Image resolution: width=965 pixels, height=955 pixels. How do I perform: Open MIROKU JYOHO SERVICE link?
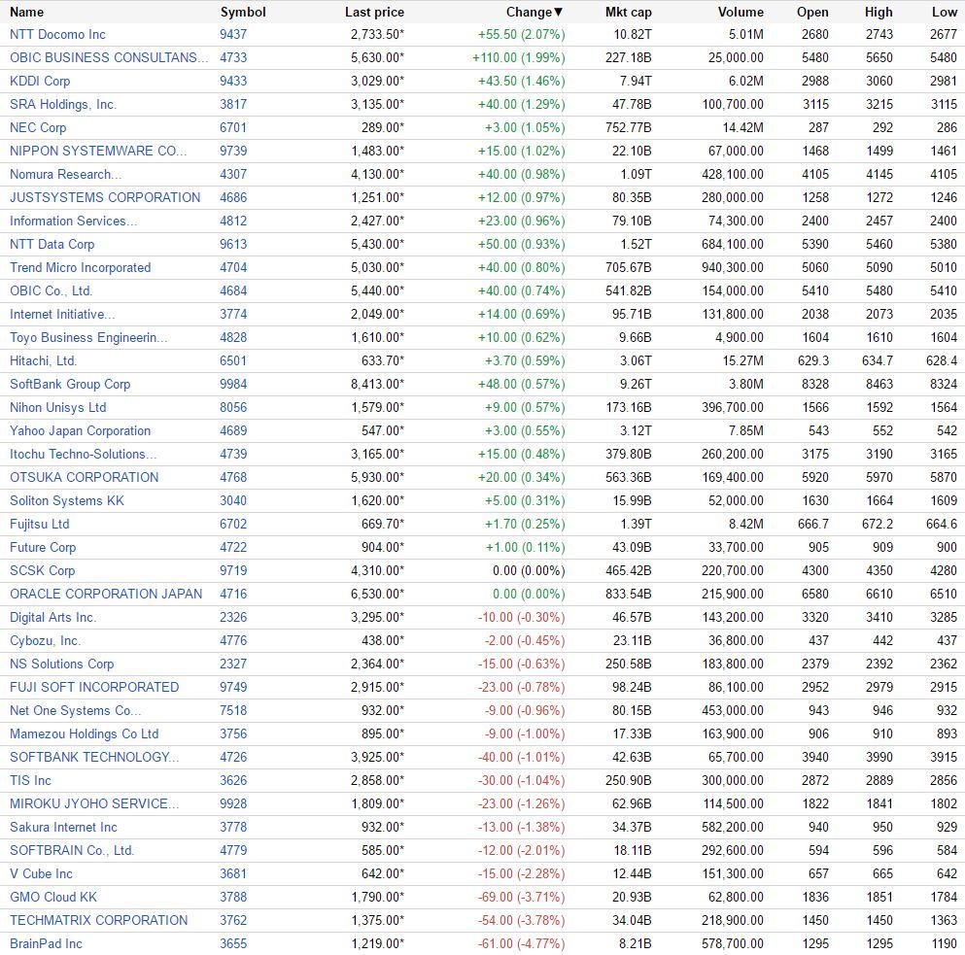(x=94, y=804)
